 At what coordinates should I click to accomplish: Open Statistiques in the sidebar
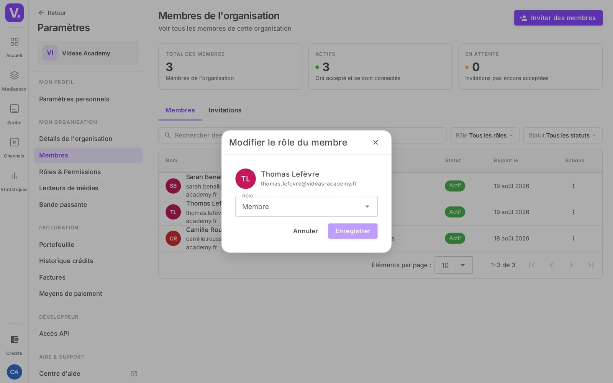coord(14,182)
